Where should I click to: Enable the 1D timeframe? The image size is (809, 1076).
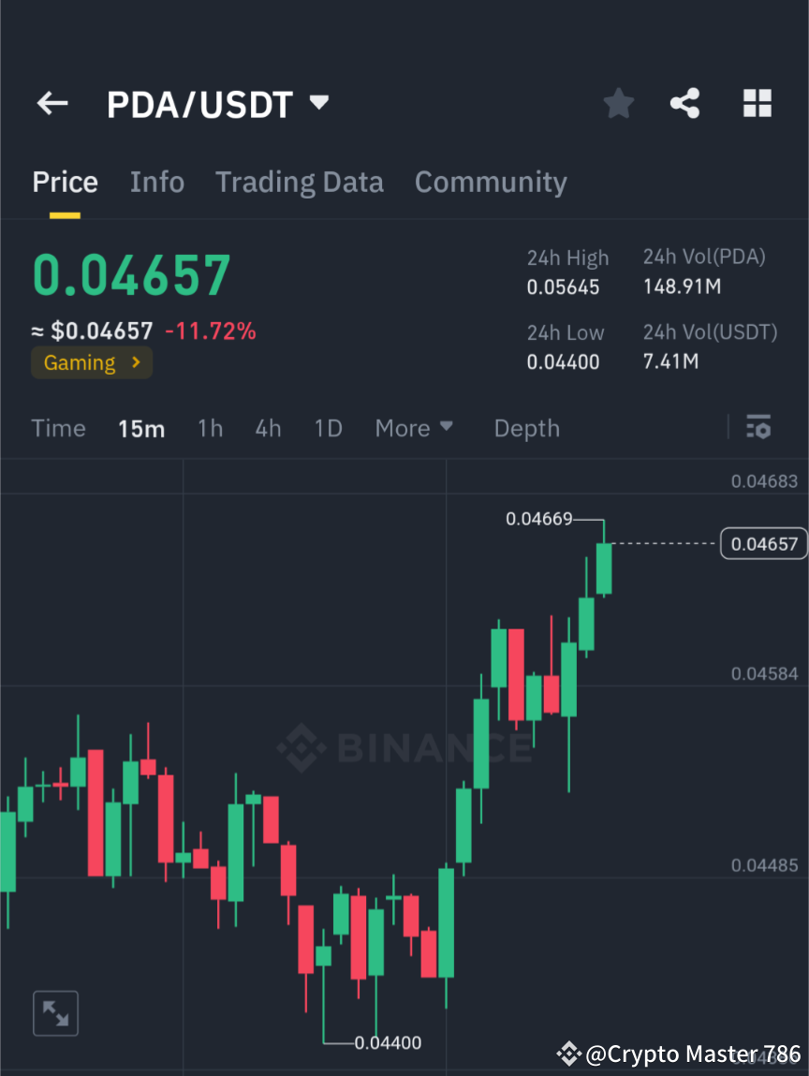[x=328, y=428]
